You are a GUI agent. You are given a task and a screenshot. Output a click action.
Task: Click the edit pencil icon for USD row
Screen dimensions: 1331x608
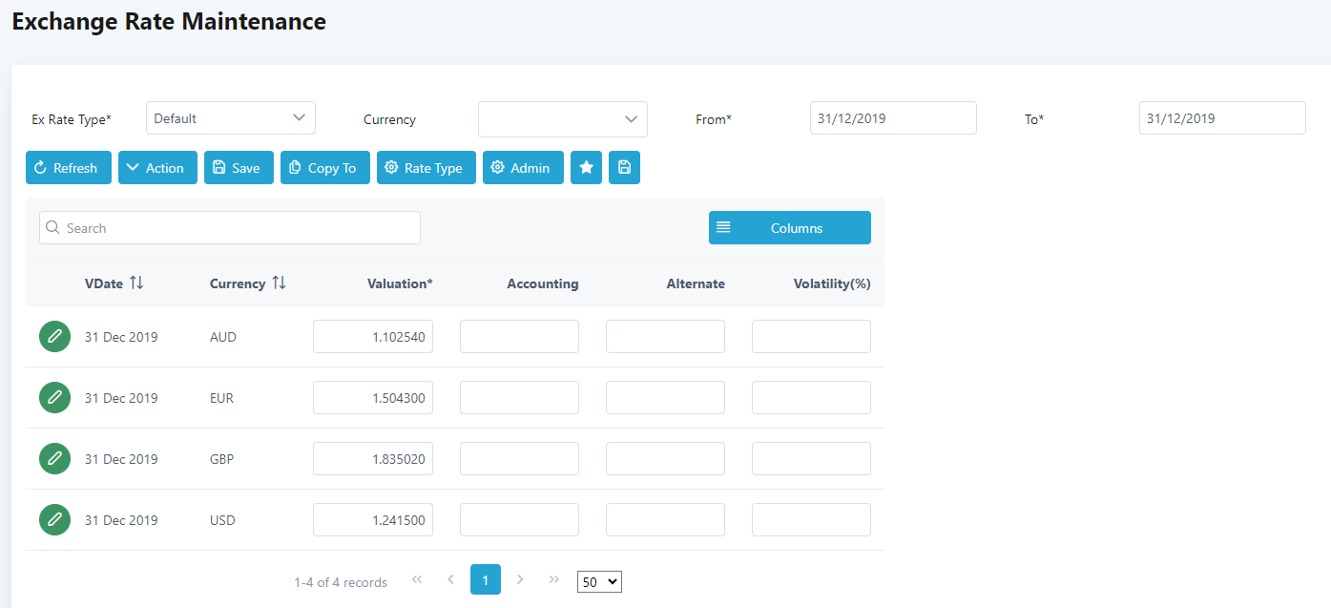coord(54,520)
